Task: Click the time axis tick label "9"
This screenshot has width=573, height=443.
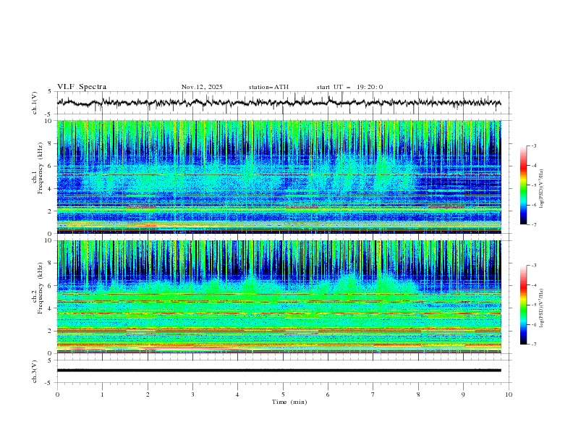Action: tap(463, 395)
